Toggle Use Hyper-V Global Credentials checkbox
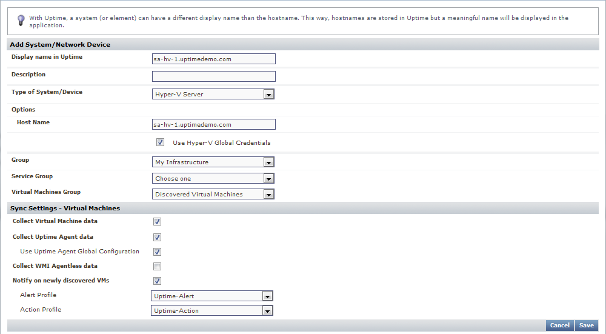 161,142
